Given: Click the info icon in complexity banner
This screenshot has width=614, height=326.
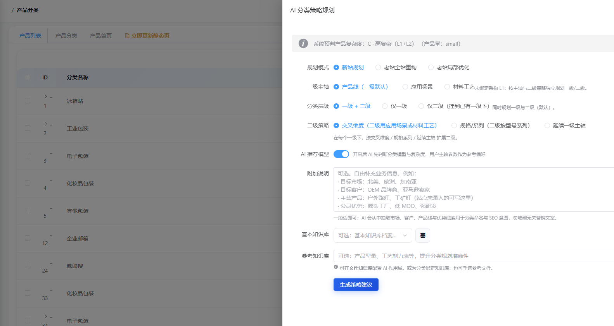Looking at the screenshot, I should (x=303, y=43).
